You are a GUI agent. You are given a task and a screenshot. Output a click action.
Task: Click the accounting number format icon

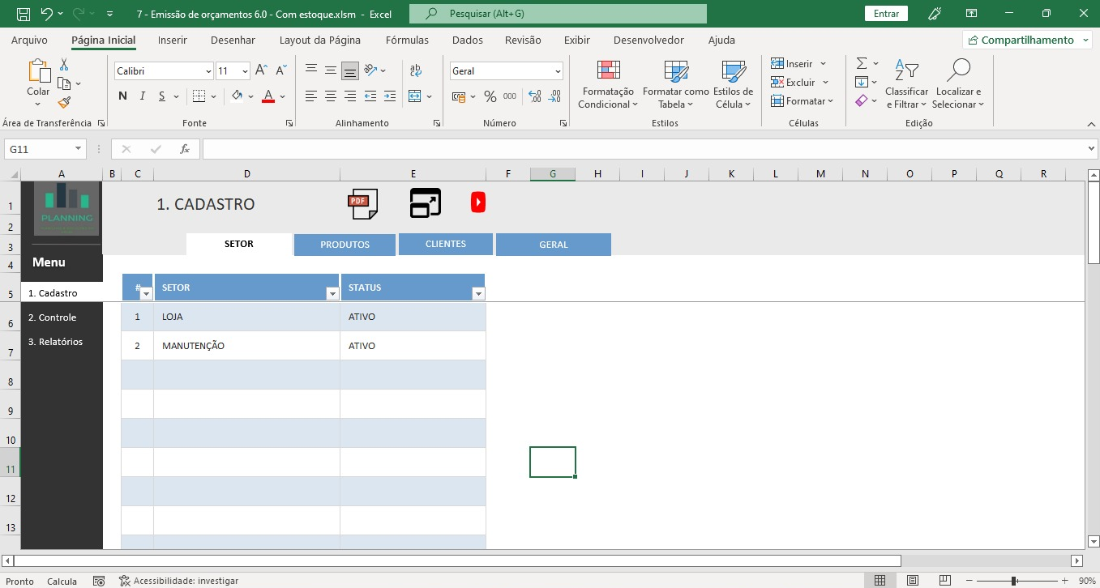459,96
